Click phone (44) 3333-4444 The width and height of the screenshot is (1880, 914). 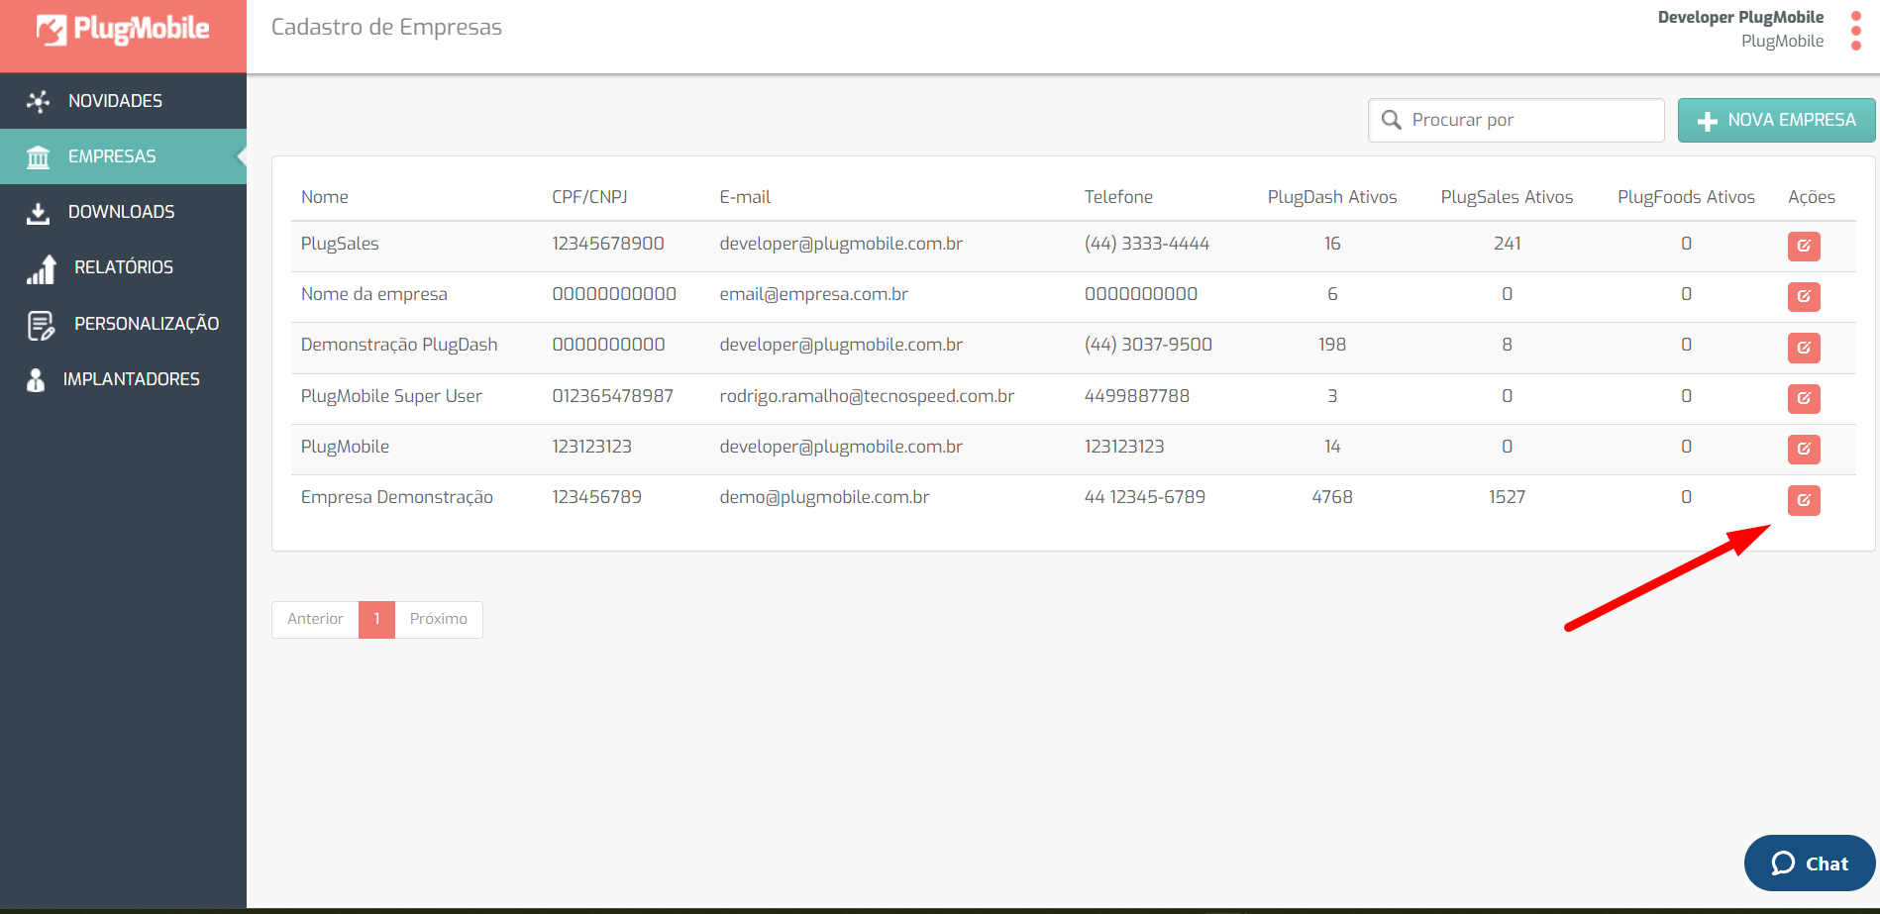tap(1147, 244)
